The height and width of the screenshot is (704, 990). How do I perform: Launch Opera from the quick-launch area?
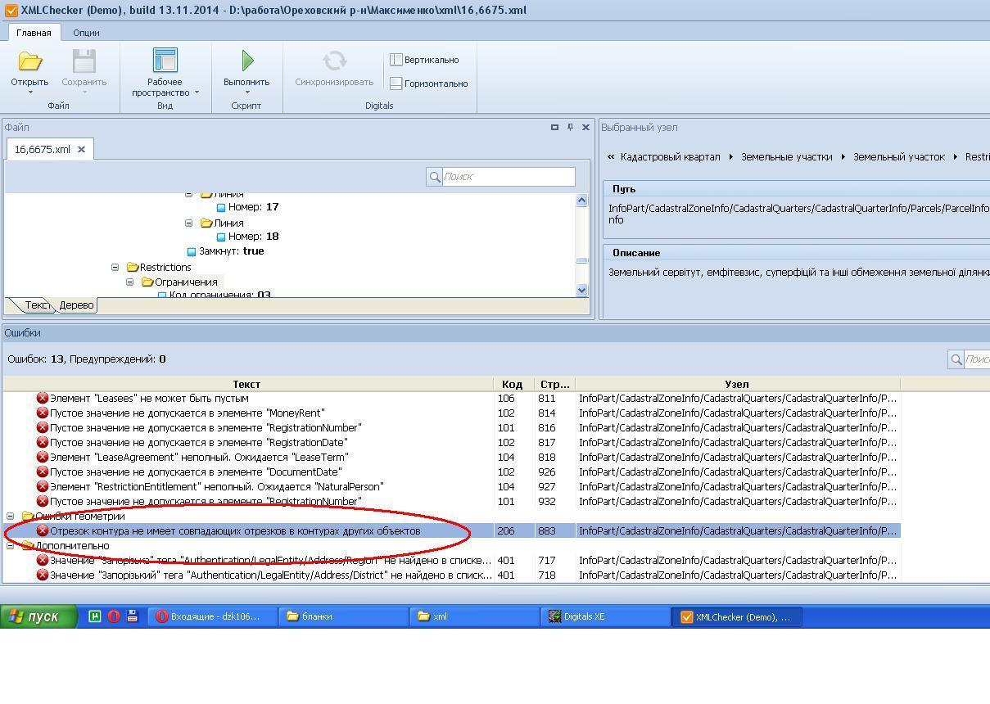tap(114, 616)
